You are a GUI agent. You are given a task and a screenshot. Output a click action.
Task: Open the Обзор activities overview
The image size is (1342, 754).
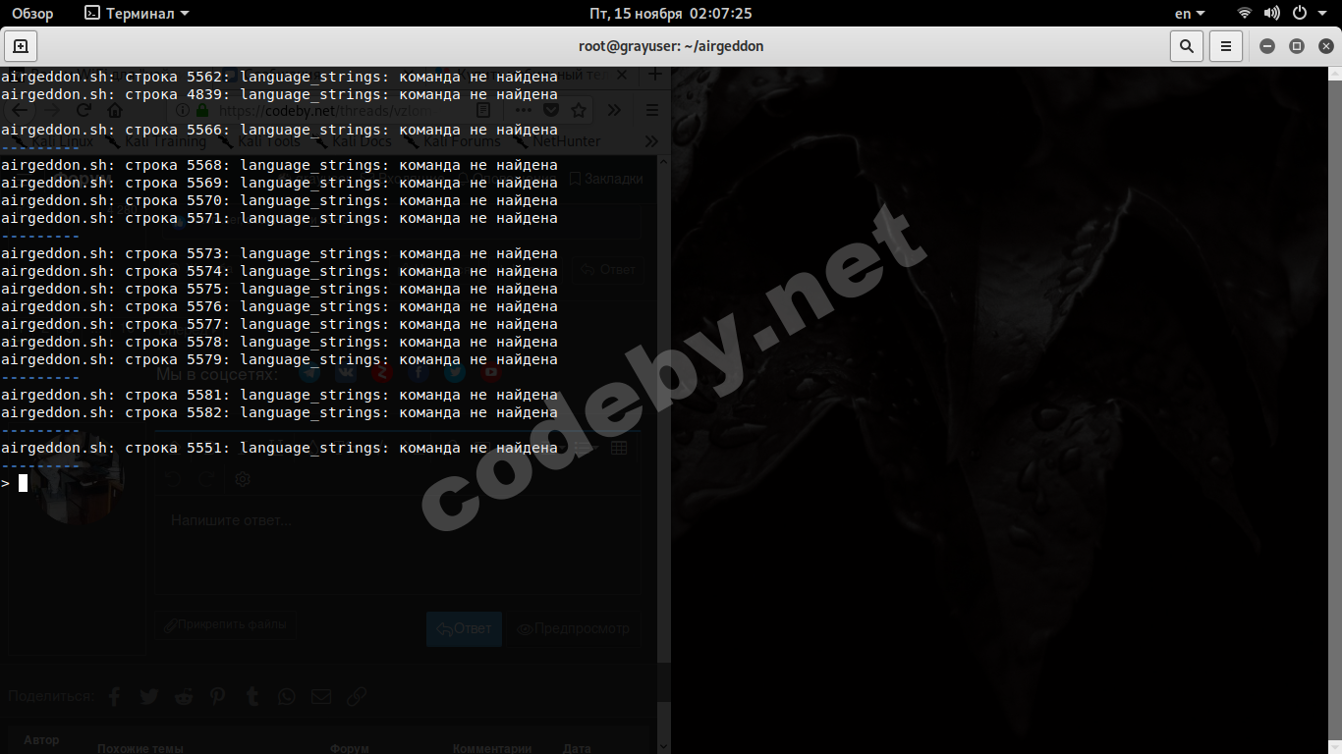32,14
